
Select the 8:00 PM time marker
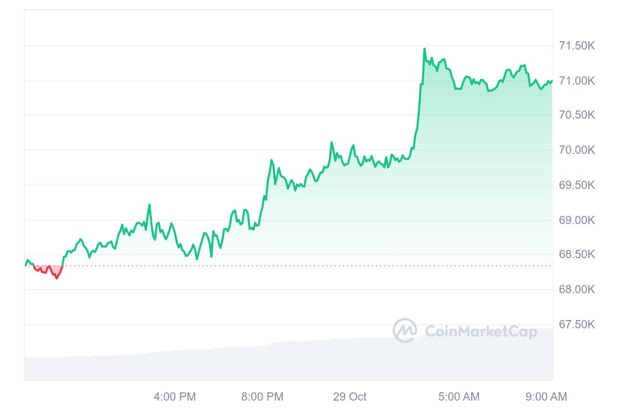262,396
